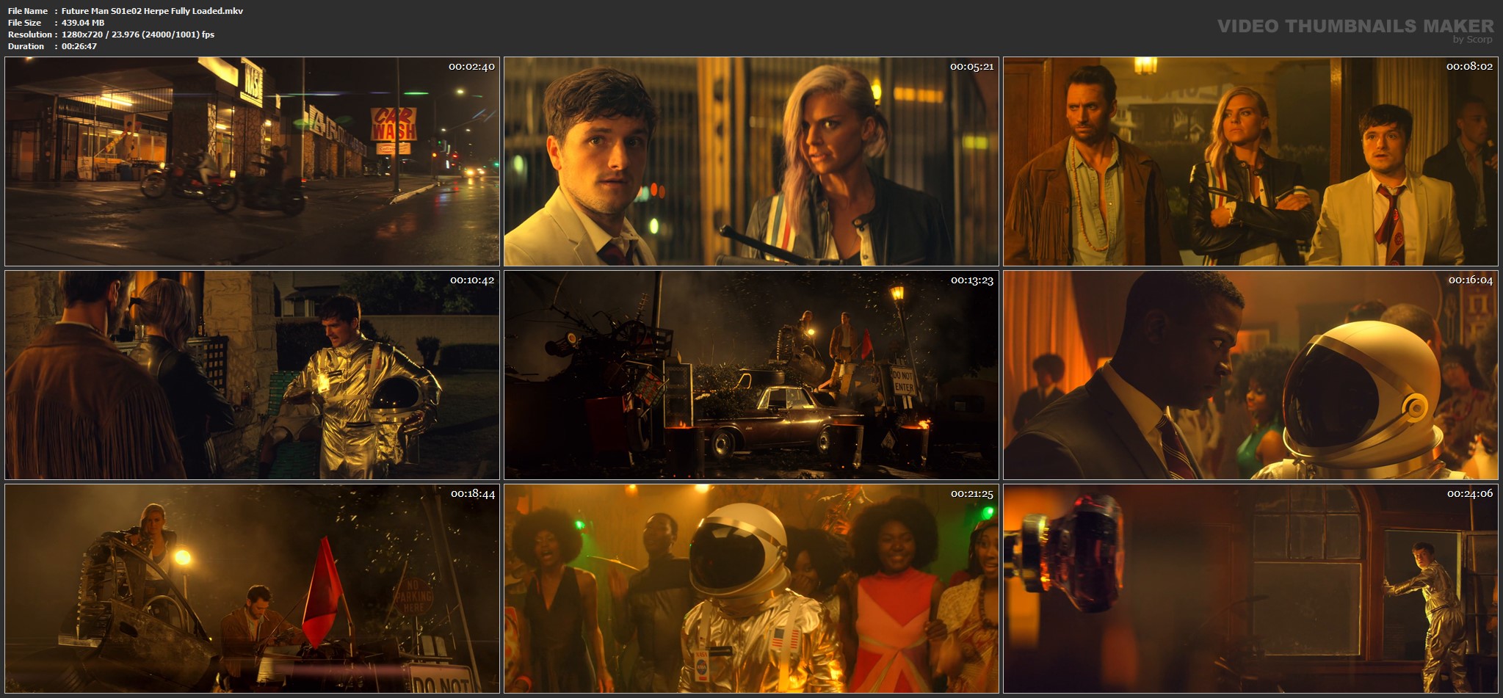Click the 00:10:42 timestamp
1503x698 pixels.
(x=472, y=280)
